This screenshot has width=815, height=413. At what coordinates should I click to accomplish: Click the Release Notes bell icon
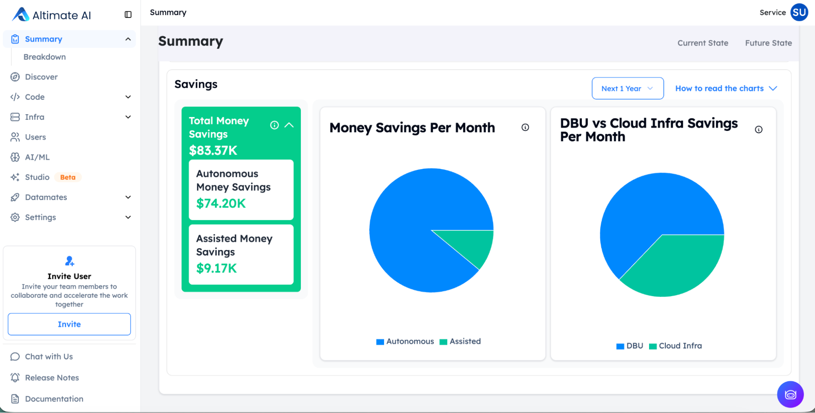[x=15, y=378]
